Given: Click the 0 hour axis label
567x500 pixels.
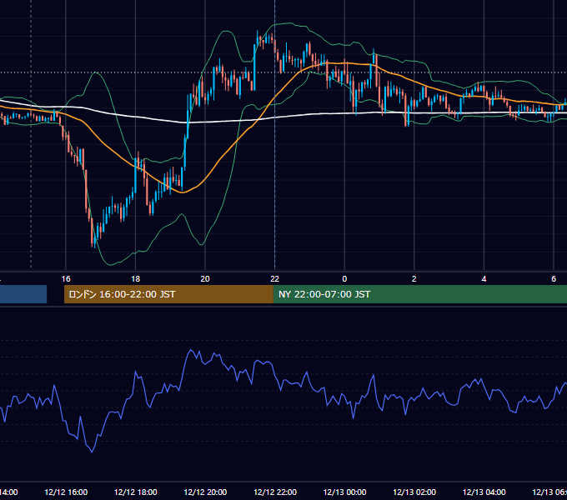Looking at the screenshot, I should (344, 279).
